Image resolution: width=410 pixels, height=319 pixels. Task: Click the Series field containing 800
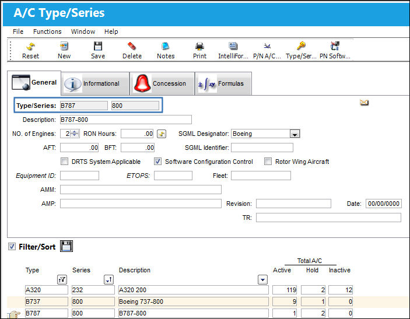pos(135,106)
